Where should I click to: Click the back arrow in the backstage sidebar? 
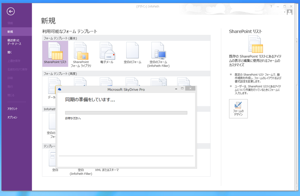point(11,11)
